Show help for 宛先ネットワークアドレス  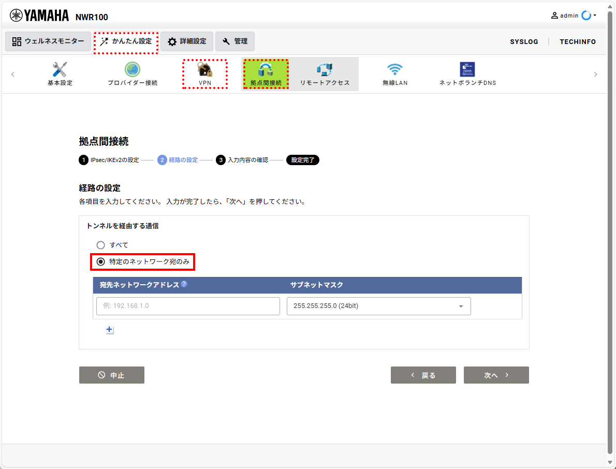(x=184, y=284)
